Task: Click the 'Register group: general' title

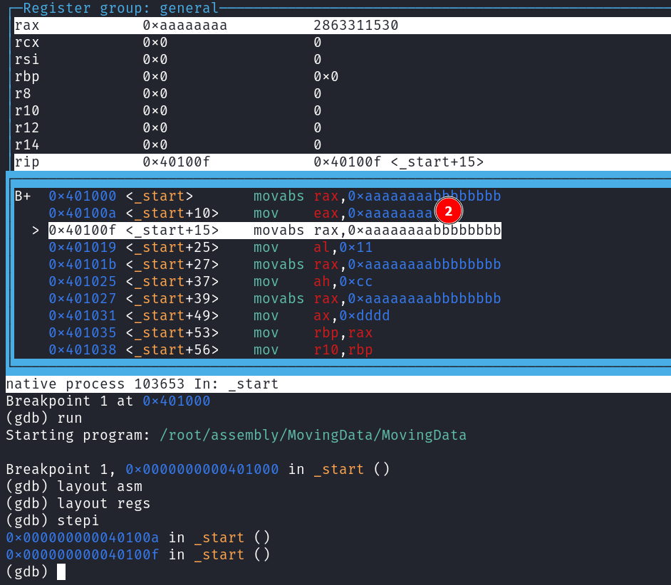Action: [120, 9]
